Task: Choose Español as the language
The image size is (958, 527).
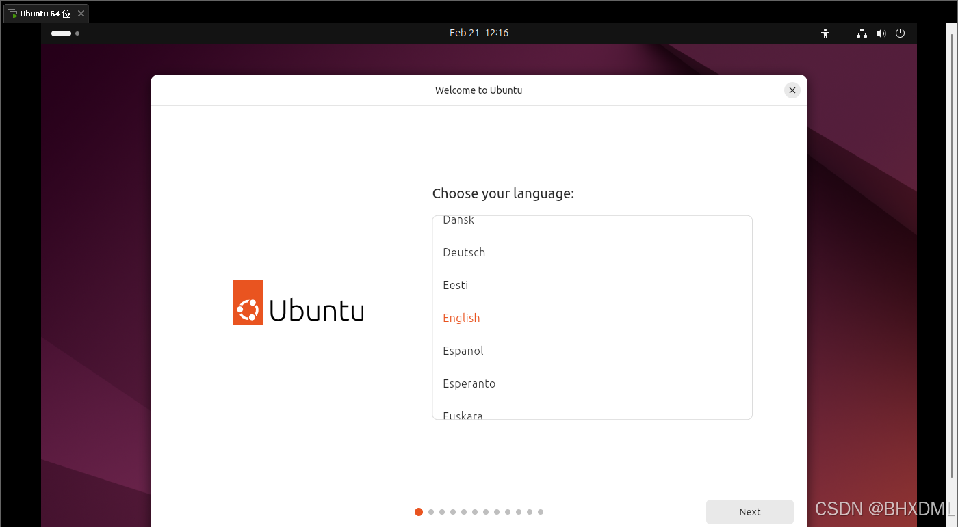Action: 592,351
